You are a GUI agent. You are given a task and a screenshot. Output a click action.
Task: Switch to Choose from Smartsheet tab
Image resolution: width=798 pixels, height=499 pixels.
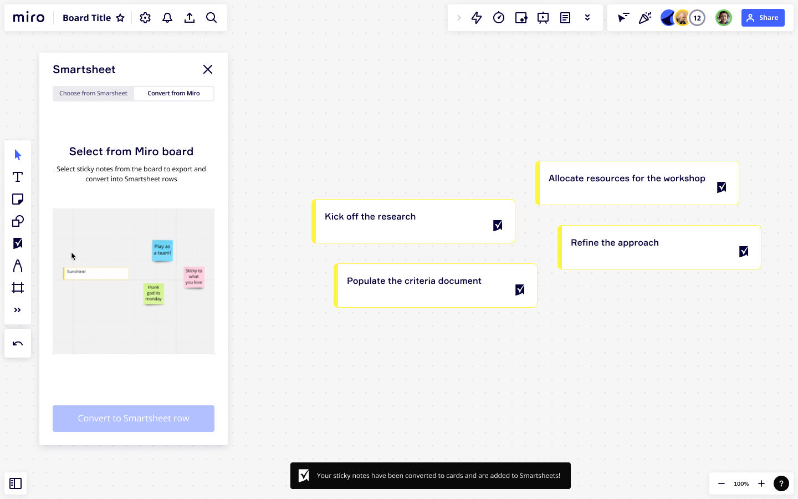coord(93,93)
